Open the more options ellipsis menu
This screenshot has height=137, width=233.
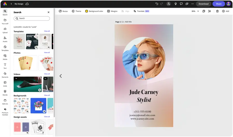192,4
